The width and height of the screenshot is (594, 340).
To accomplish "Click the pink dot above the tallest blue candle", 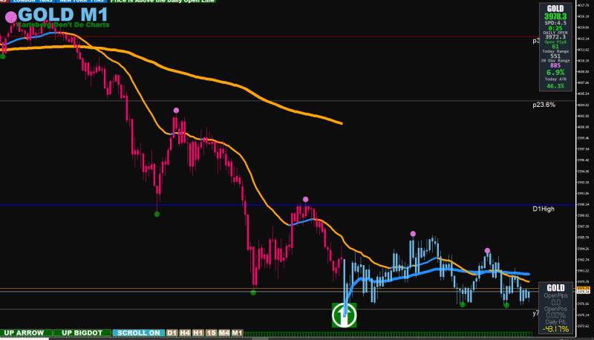I will pos(413,234).
